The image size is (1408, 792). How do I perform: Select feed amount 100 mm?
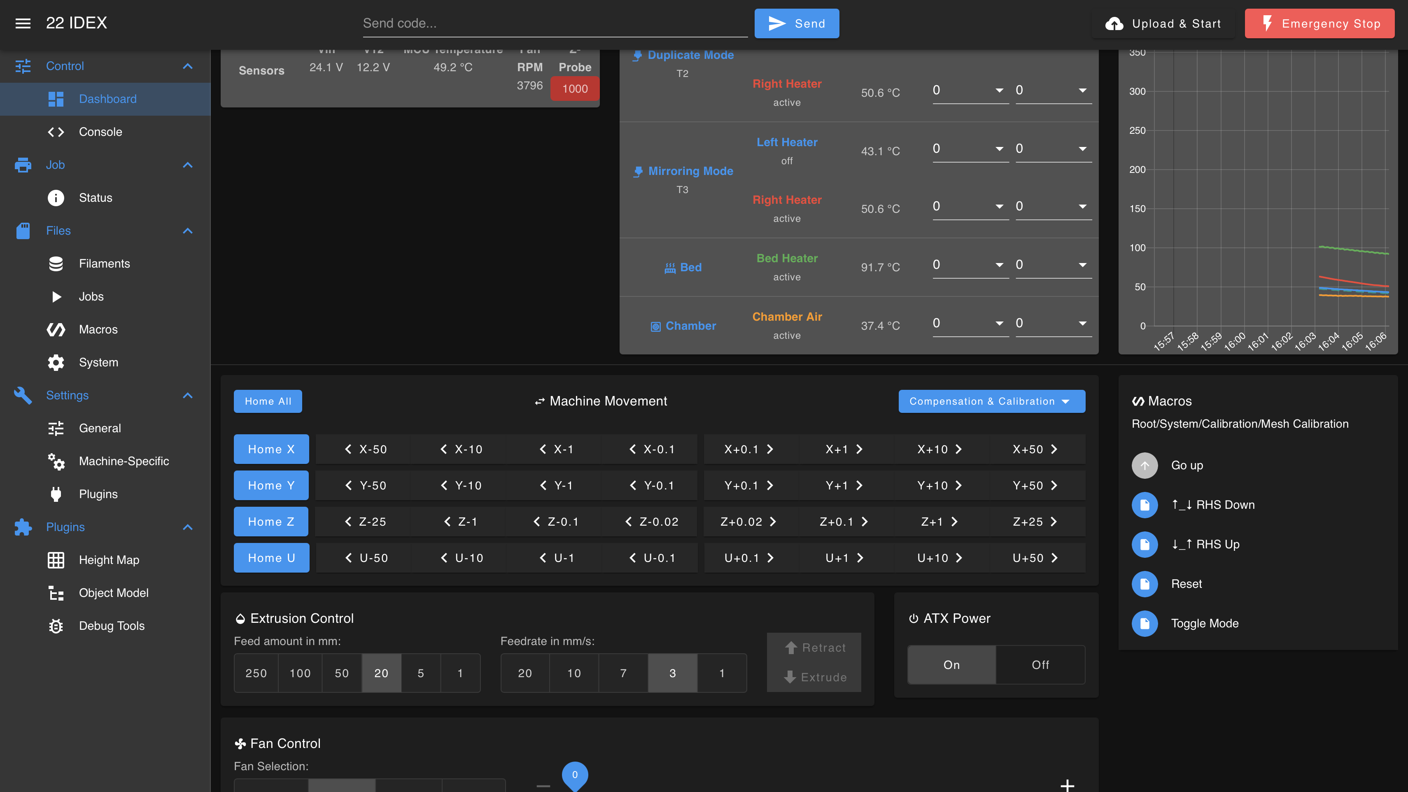pos(300,673)
